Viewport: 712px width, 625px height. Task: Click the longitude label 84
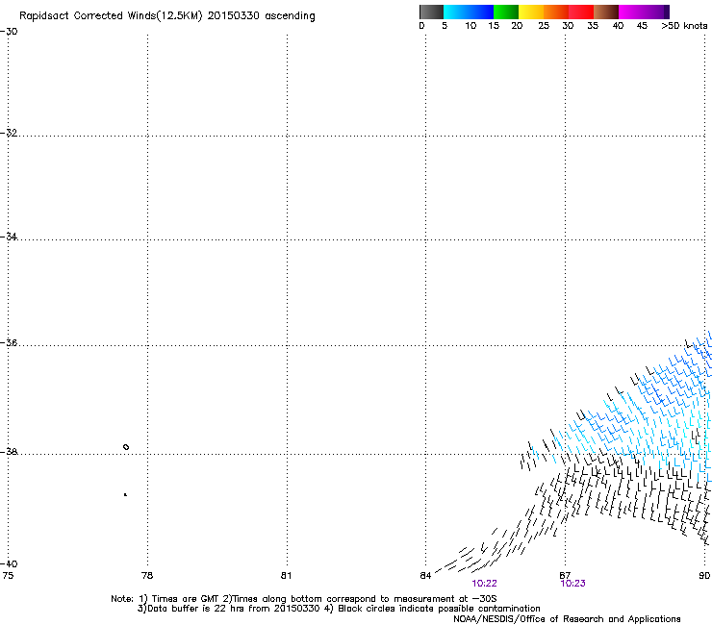click(425, 576)
